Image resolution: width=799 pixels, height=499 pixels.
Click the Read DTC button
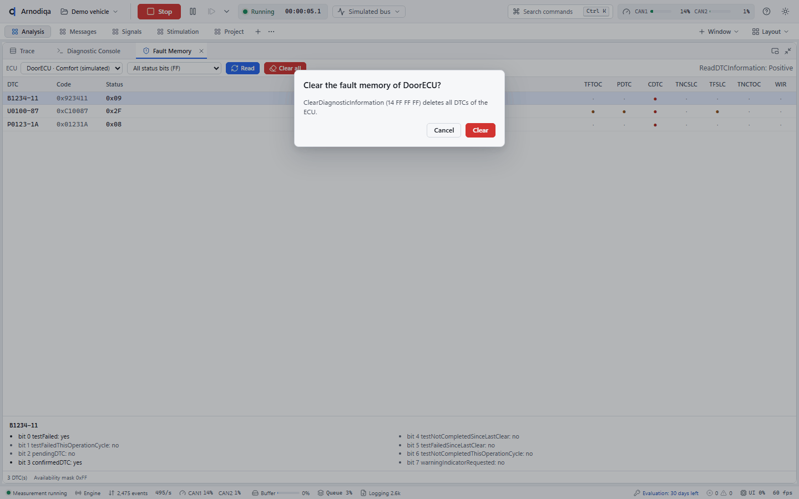pyautogui.click(x=242, y=68)
